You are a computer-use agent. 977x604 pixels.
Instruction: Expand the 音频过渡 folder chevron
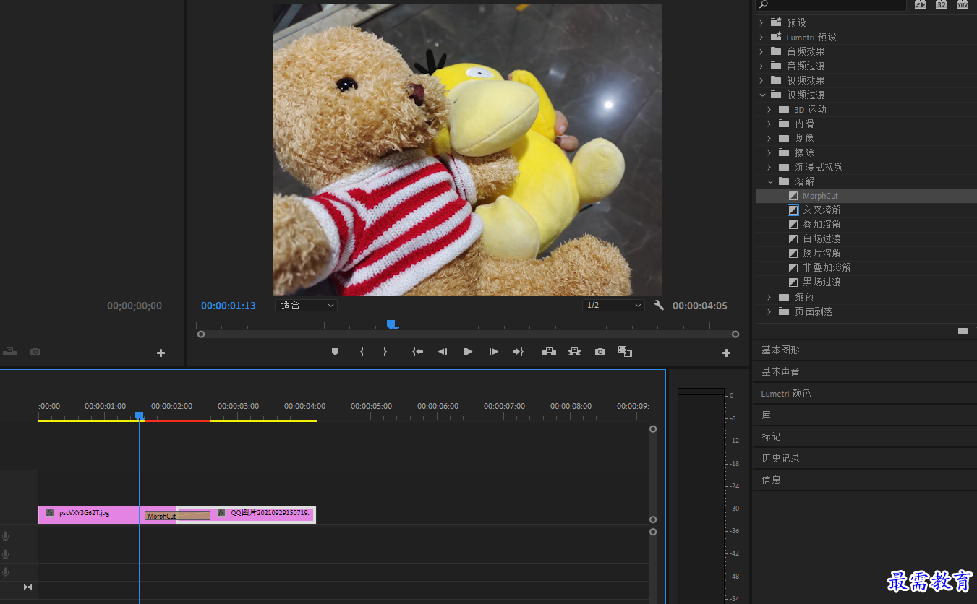pos(761,66)
